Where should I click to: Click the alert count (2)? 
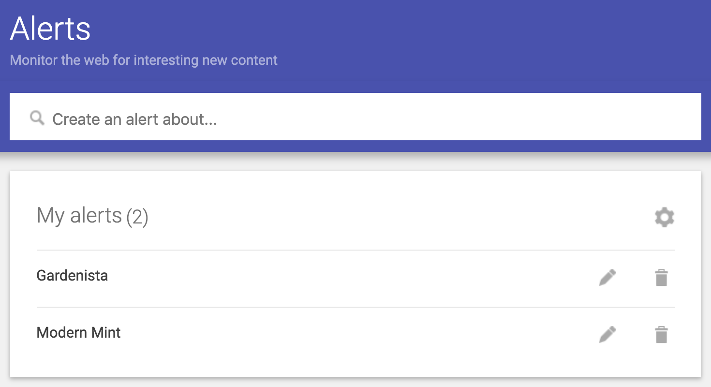point(137,217)
